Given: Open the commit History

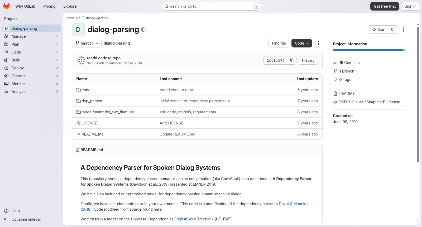Looking at the screenshot, I should tap(308, 60).
